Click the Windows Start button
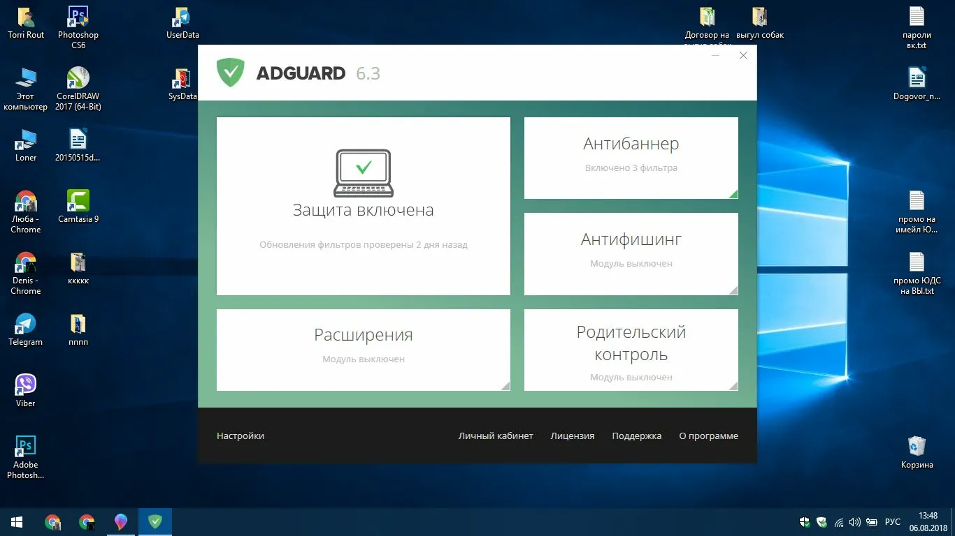The image size is (955, 536). 17,521
